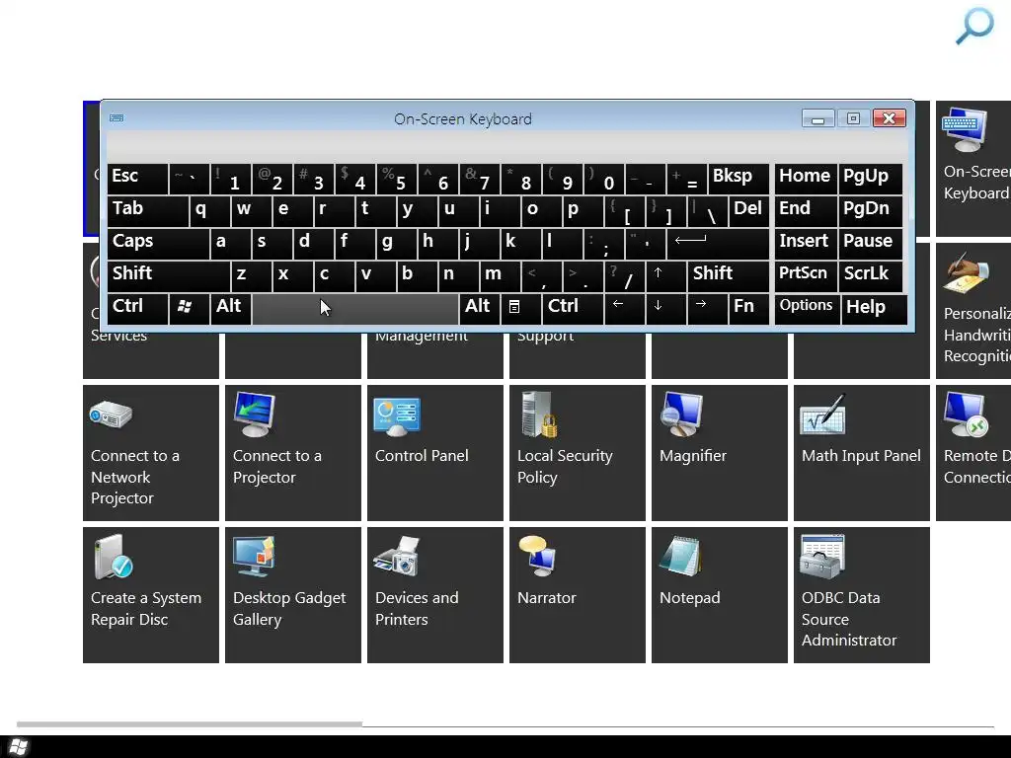The height and width of the screenshot is (758, 1011).
Task: Click the End key
Action: [806, 211]
